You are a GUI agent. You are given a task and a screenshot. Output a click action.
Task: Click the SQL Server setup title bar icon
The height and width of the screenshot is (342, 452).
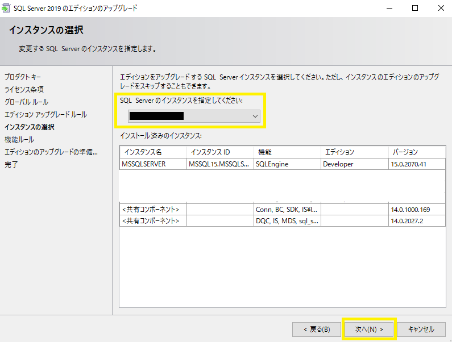6,9
